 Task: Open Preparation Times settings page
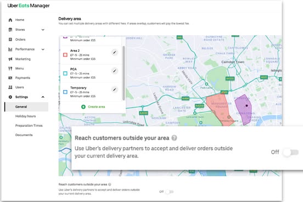29,126
